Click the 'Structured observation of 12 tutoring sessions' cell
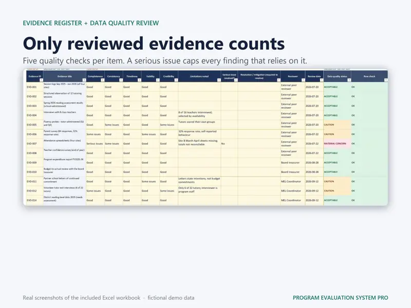This screenshot has height=308, width=411. pyautogui.click(x=65, y=97)
